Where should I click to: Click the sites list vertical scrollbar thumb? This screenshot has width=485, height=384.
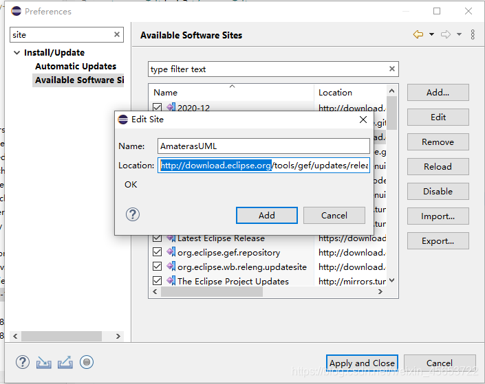[x=392, y=113]
